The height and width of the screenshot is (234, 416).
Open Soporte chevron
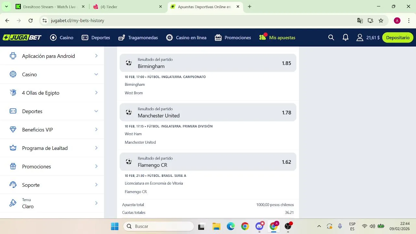pos(96,185)
